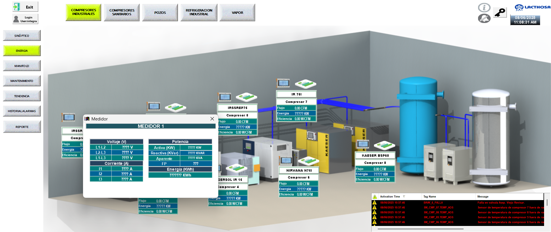Click the I1 current value
Screen dimensions: 551x232
127,169
